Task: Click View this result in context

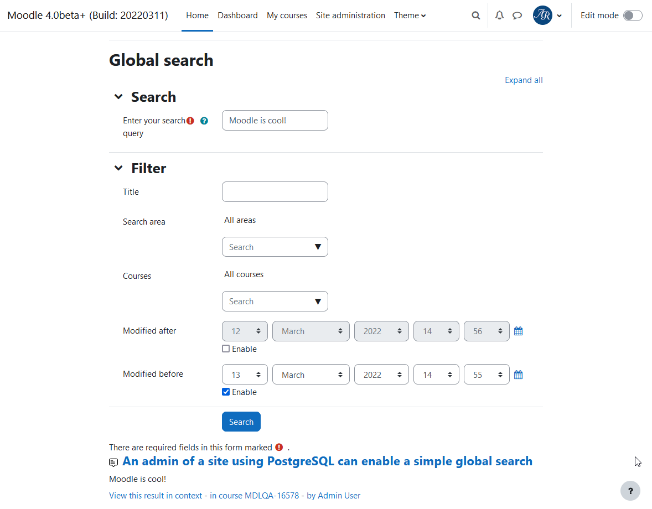Action: click(x=156, y=496)
